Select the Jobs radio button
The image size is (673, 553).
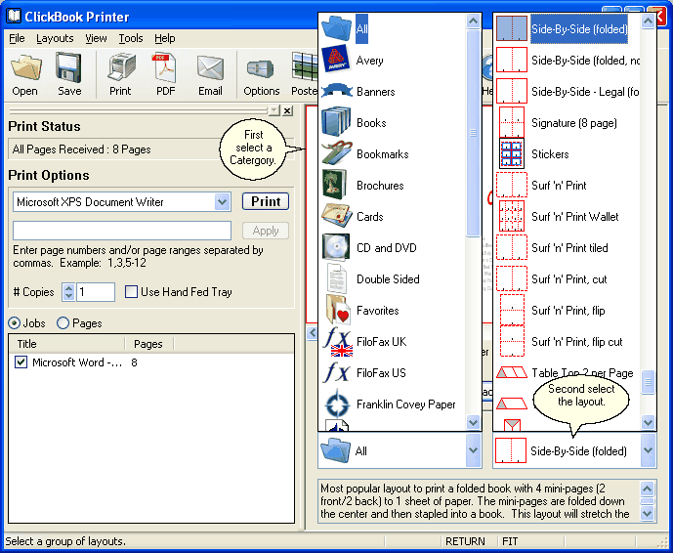click(15, 322)
